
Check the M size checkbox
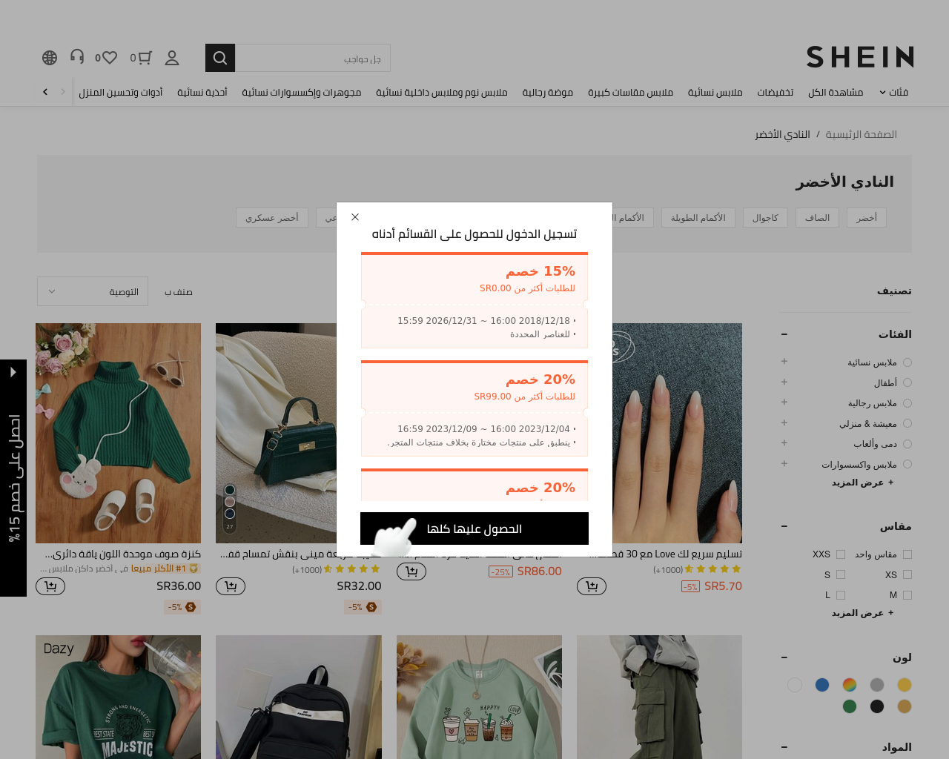coord(907,595)
